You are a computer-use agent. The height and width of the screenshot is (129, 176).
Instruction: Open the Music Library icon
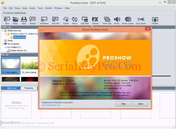(128, 21)
